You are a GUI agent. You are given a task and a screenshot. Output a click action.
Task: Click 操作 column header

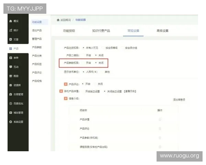160,110
